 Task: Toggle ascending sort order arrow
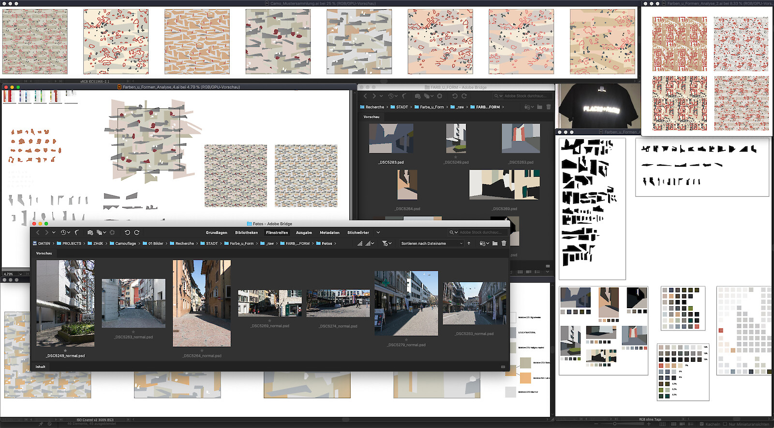point(469,243)
